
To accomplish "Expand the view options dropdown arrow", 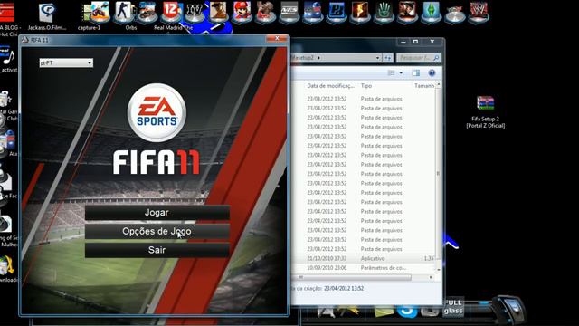I will pyautogui.click(x=401, y=72).
